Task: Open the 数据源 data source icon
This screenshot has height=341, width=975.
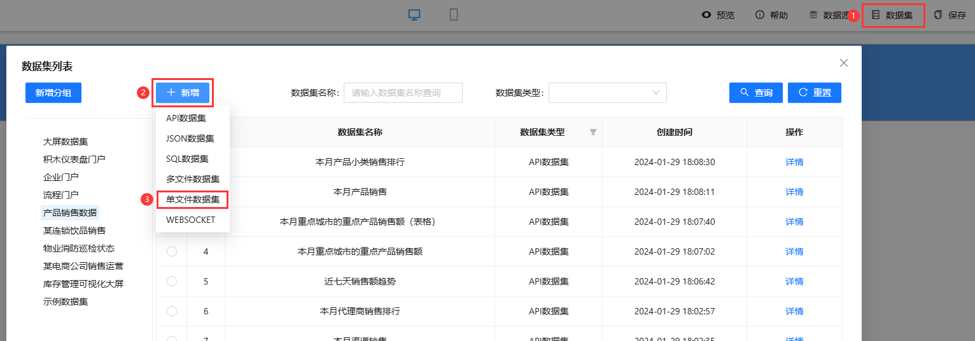Action: click(x=813, y=15)
